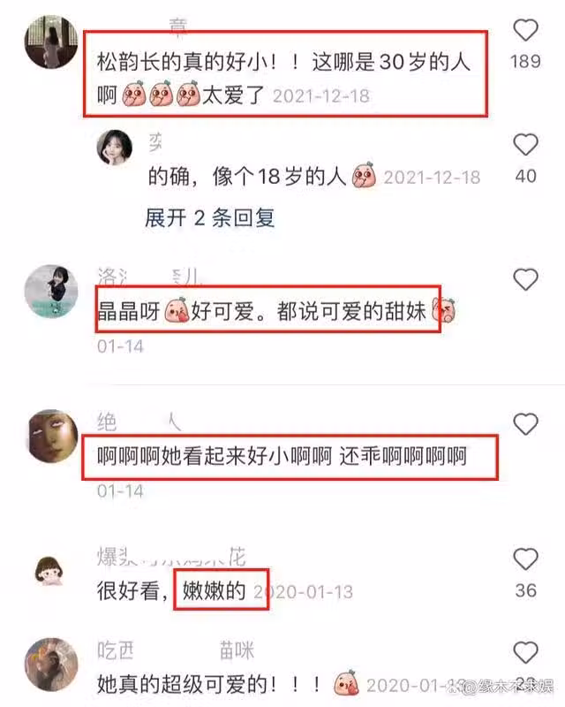Like the 像个18岁的人 reply
The image size is (565, 707).
click(526, 145)
